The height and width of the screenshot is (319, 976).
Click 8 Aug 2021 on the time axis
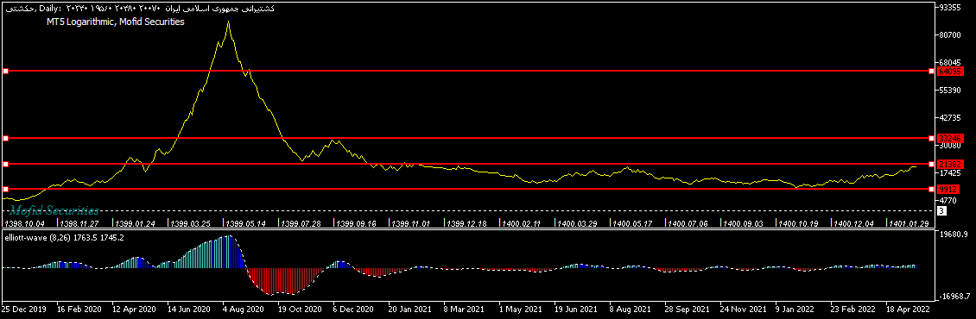tap(630, 308)
